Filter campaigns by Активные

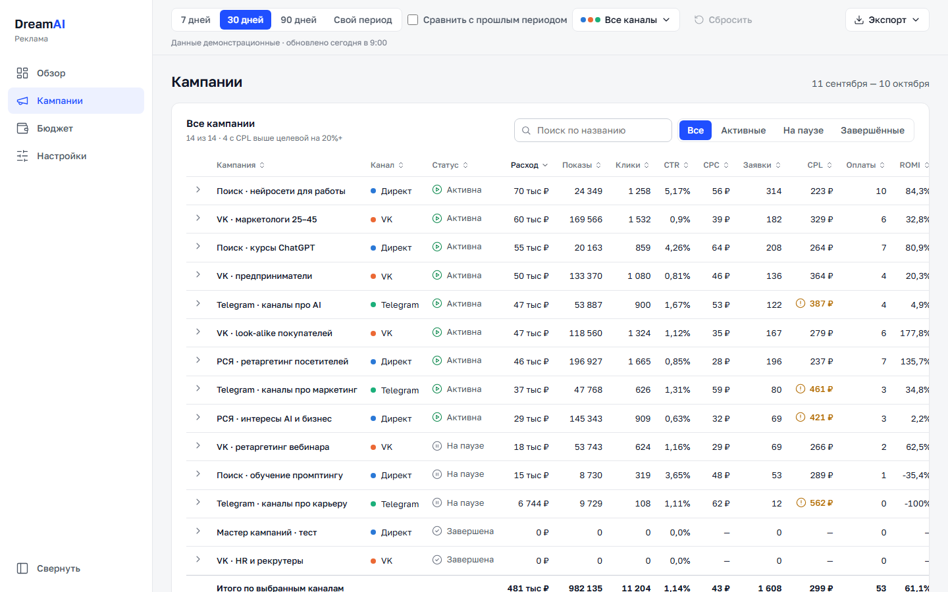[743, 130]
